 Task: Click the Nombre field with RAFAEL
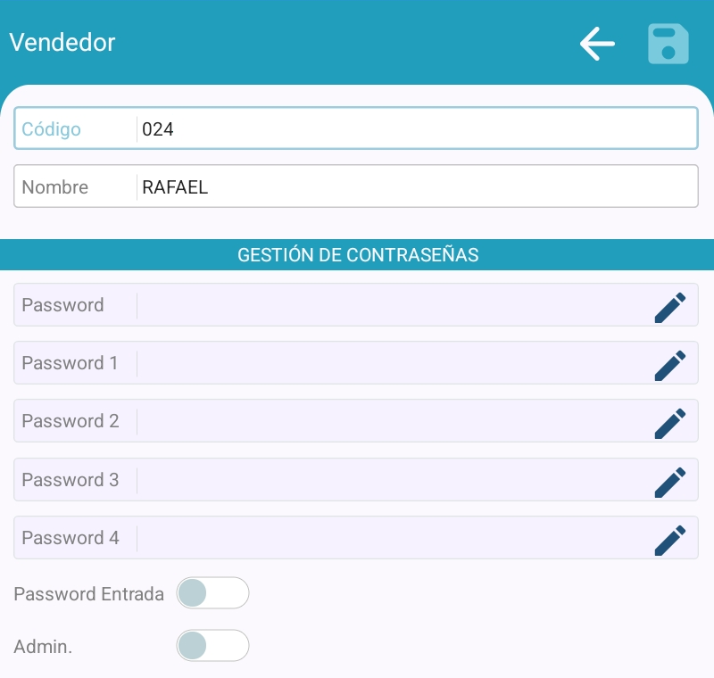point(415,187)
